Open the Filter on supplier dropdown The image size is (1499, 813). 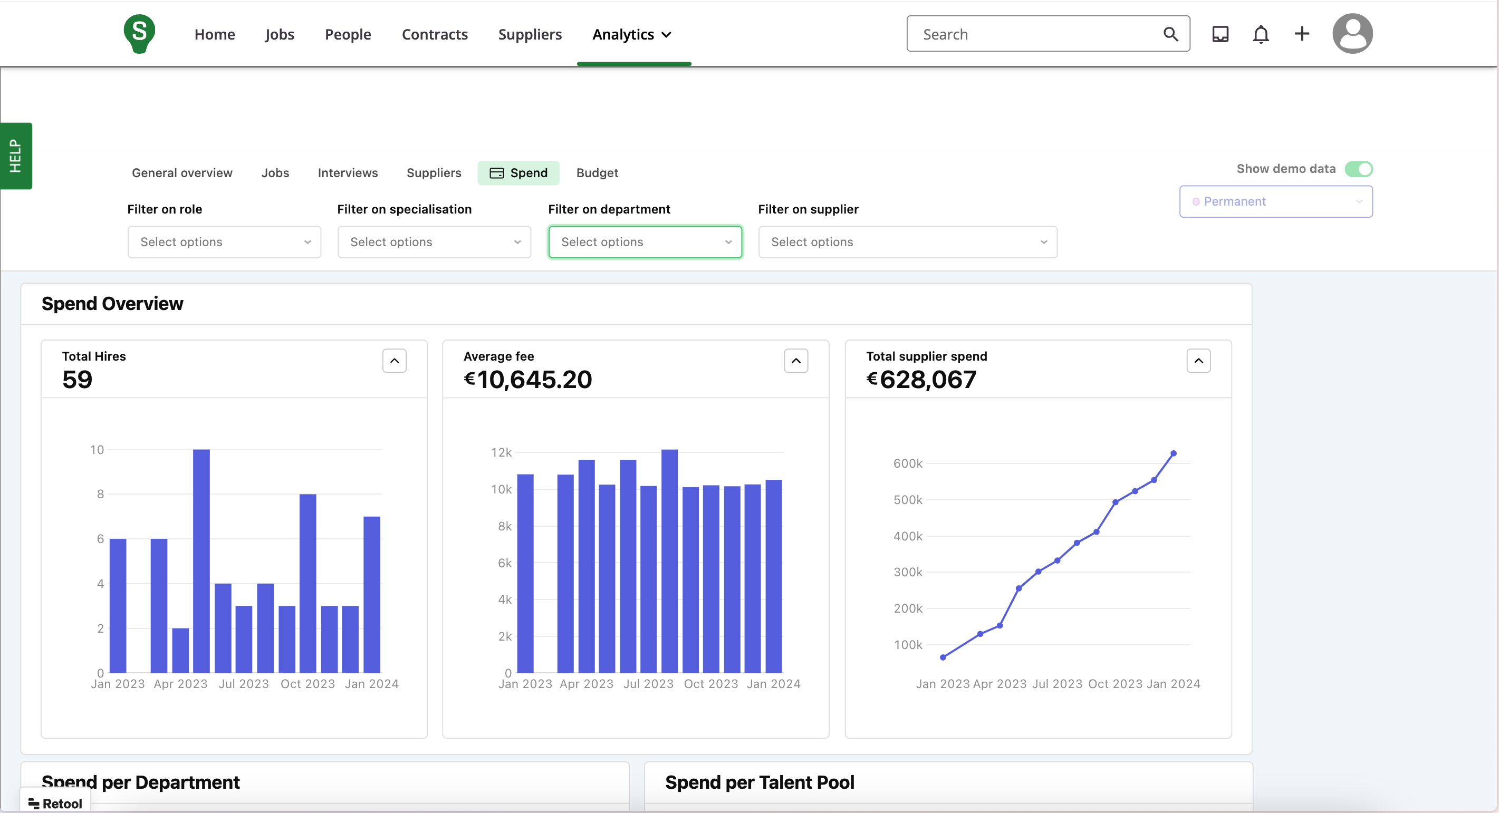(907, 242)
